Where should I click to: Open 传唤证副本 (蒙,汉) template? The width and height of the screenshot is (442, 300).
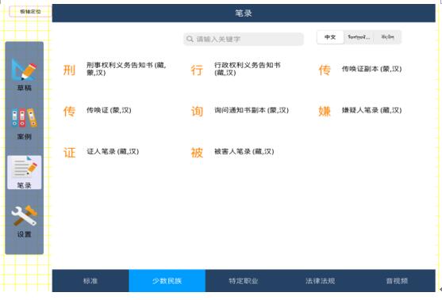point(371,69)
